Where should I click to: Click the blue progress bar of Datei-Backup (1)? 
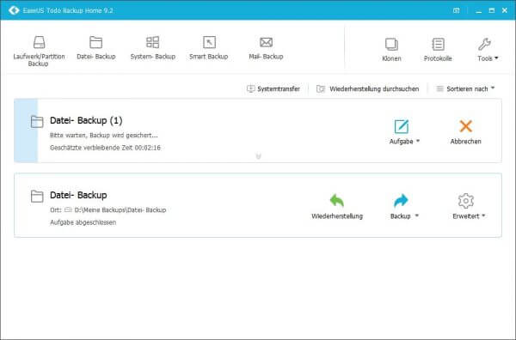pyautogui.click(x=26, y=131)
